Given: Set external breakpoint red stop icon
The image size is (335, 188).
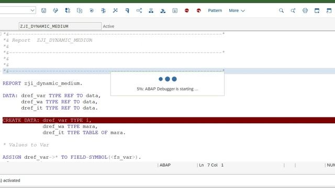Looking at the screenshot, I should click(x=199, y=10).
